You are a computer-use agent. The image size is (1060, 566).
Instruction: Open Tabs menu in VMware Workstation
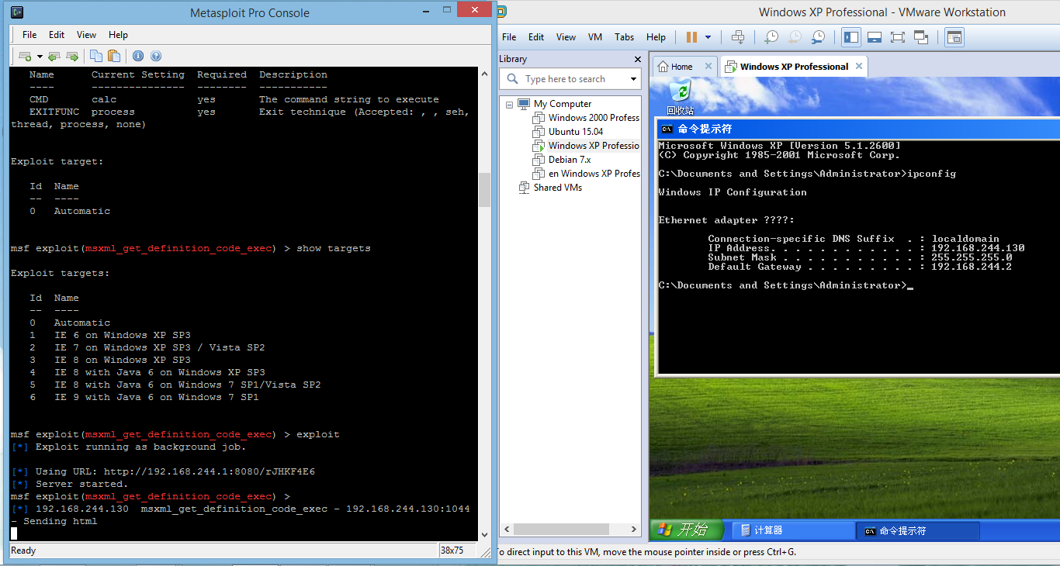tap(624, 37)
